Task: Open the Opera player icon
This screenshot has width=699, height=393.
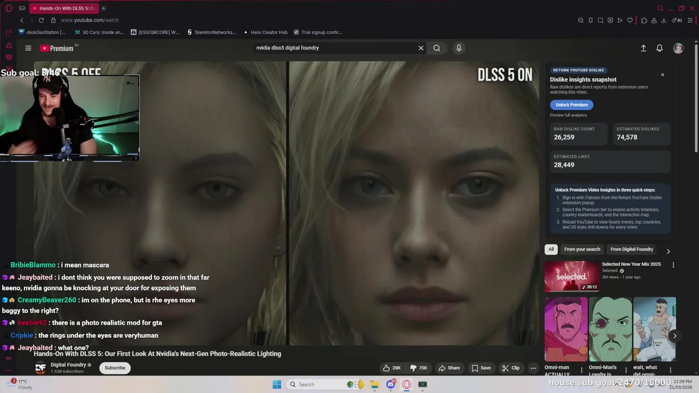Action: tap(620, 20)
